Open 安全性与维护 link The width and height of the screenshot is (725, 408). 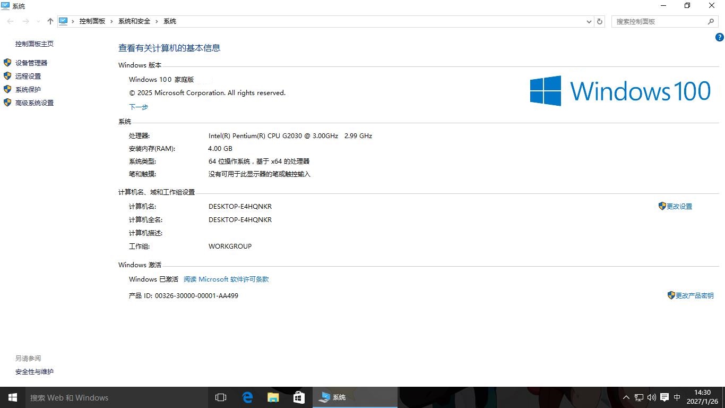click(34, 372)
